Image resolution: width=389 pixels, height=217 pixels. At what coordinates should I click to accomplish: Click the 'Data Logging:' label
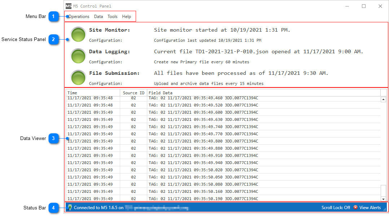coord(109,51)
